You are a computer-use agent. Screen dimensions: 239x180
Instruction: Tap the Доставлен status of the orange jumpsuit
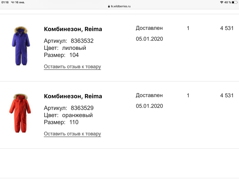[149, 95]
